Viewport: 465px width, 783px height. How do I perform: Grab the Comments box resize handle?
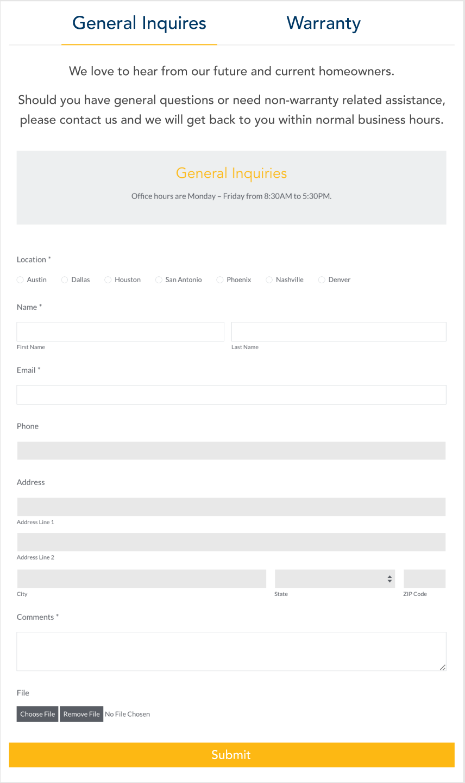point(443,667)
